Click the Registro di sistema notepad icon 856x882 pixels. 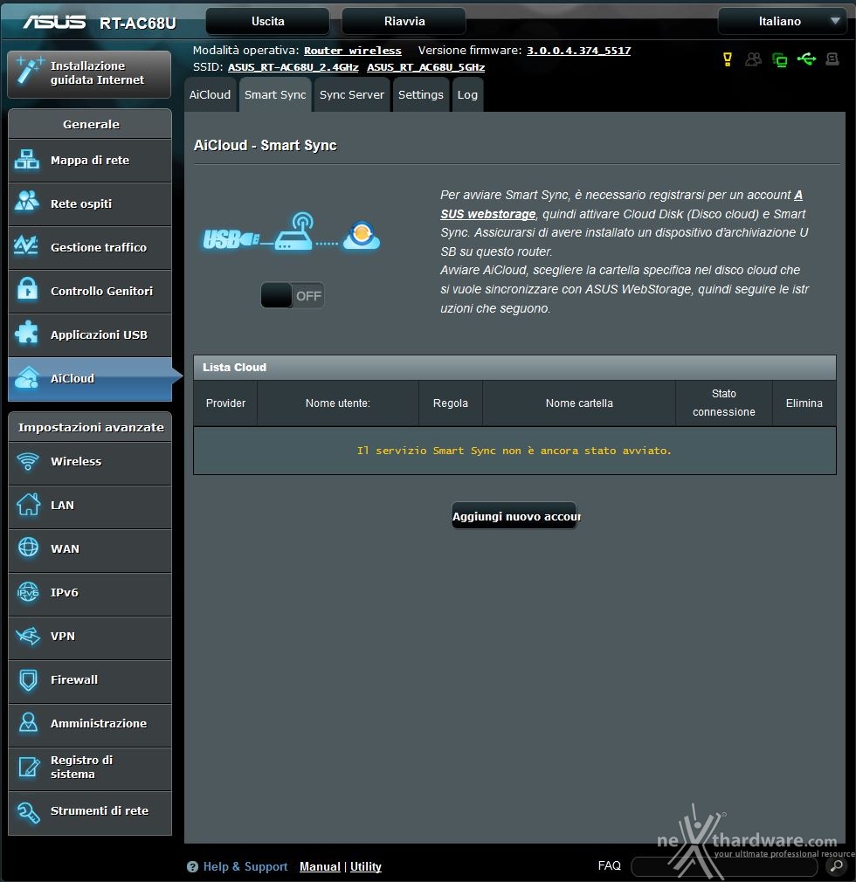[29, 767]
